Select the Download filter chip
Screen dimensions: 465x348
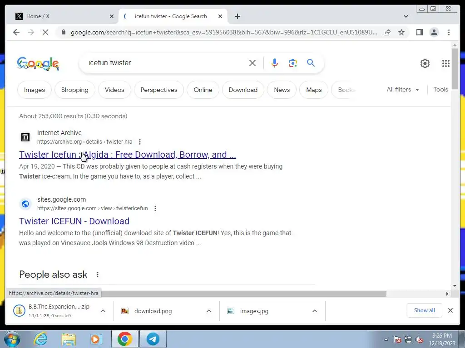pyautogui.click(x=243, y=90)
